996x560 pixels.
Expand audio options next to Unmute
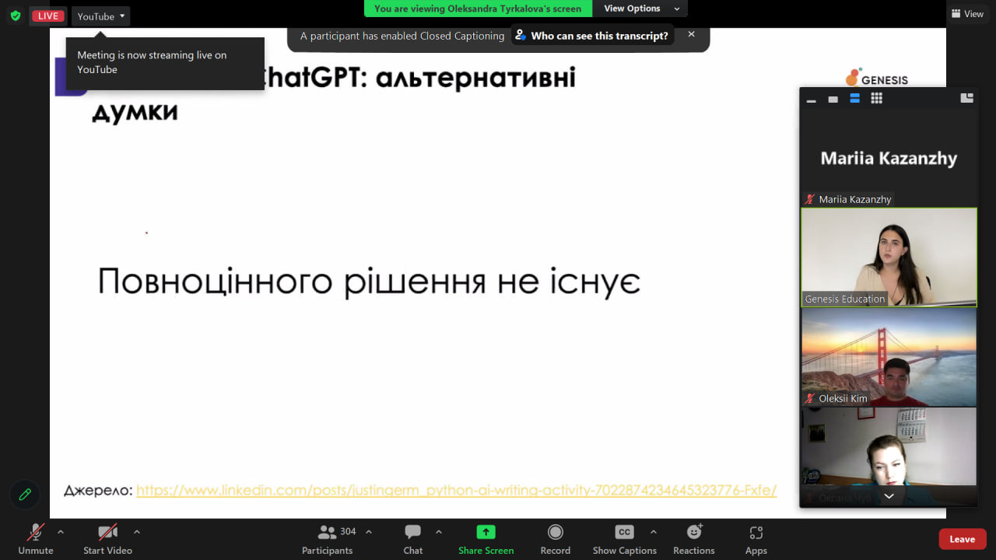(61, 532)
